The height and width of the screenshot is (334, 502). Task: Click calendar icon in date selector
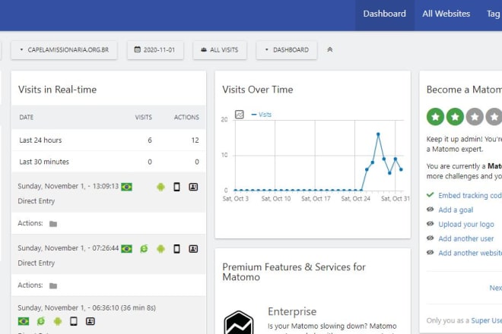(x=138, y=49)
